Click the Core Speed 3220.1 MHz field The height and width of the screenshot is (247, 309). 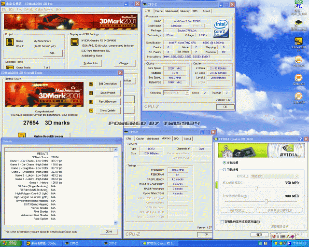[175, 68]
